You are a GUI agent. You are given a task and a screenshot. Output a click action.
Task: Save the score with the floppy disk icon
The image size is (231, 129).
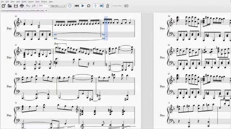click(x=16, y=6)
